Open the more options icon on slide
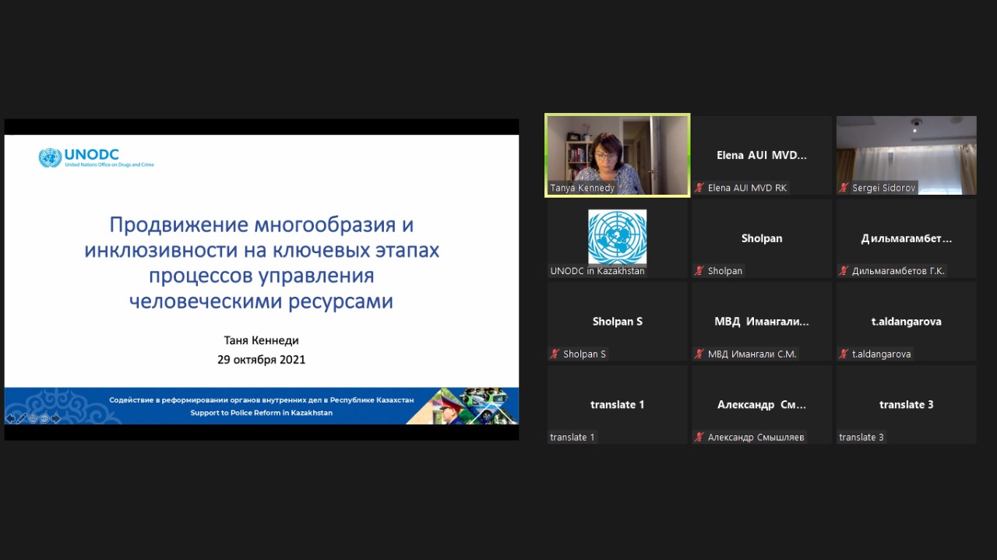The height and width of the screenshot is (560, 997). click(x=44, y=418)
